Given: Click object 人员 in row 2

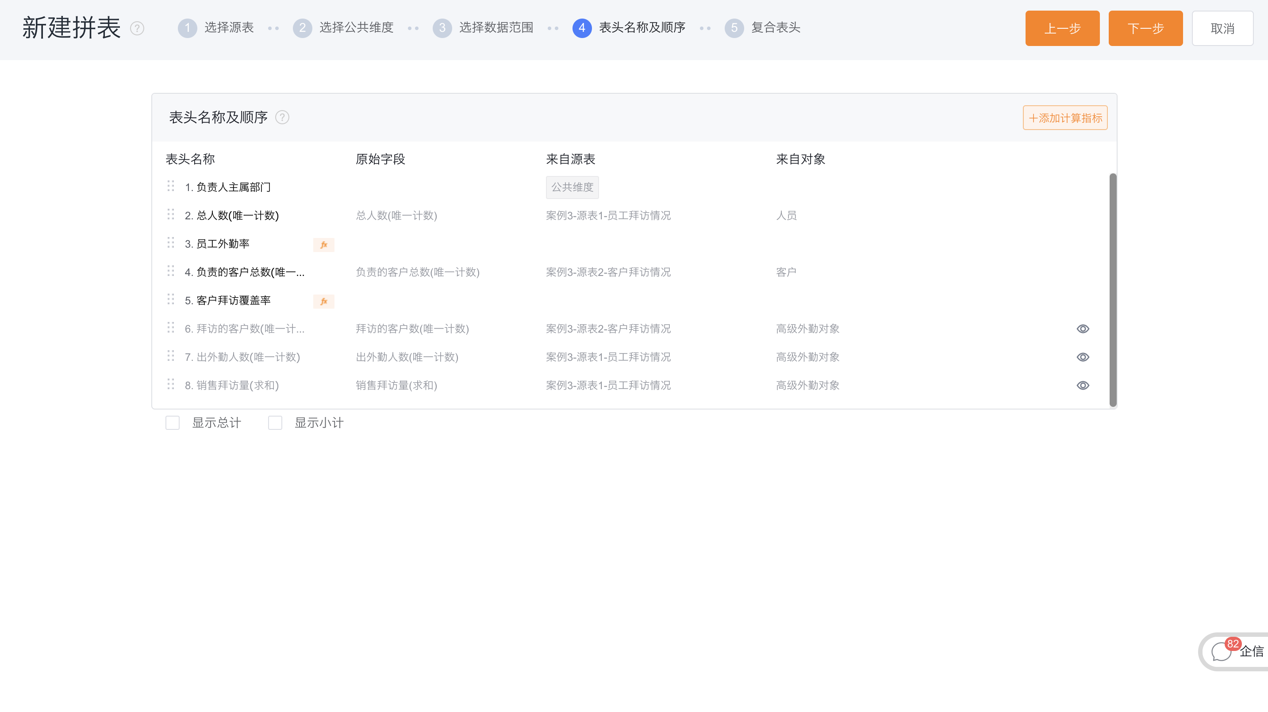Looking at the screenshot, I should tap(786, 215).
